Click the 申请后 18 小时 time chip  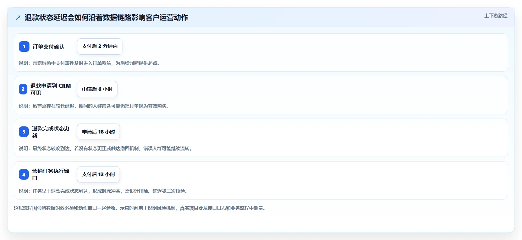(98, 132)
